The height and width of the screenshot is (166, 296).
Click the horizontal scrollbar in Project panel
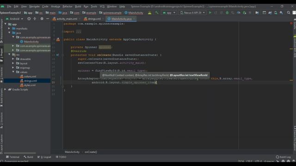(x=19, y=153)
